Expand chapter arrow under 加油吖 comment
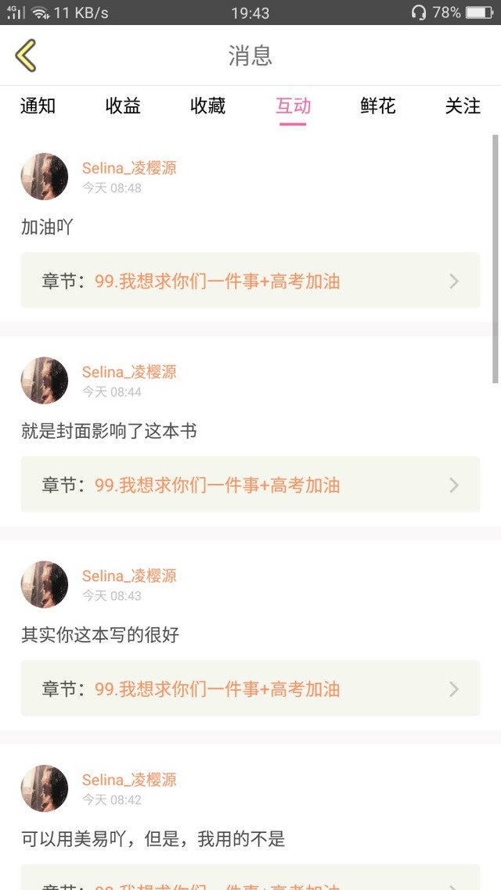501x890 pixels. 454,282
